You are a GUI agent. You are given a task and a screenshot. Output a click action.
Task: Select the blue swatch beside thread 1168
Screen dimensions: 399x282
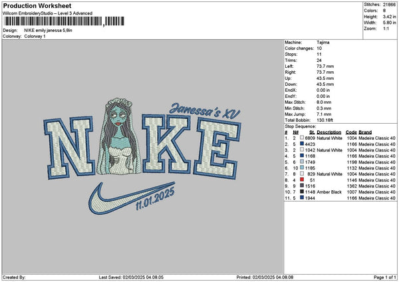[x=302, y=156]
